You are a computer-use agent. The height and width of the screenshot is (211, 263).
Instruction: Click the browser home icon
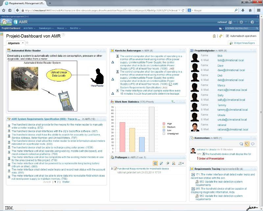250,11
